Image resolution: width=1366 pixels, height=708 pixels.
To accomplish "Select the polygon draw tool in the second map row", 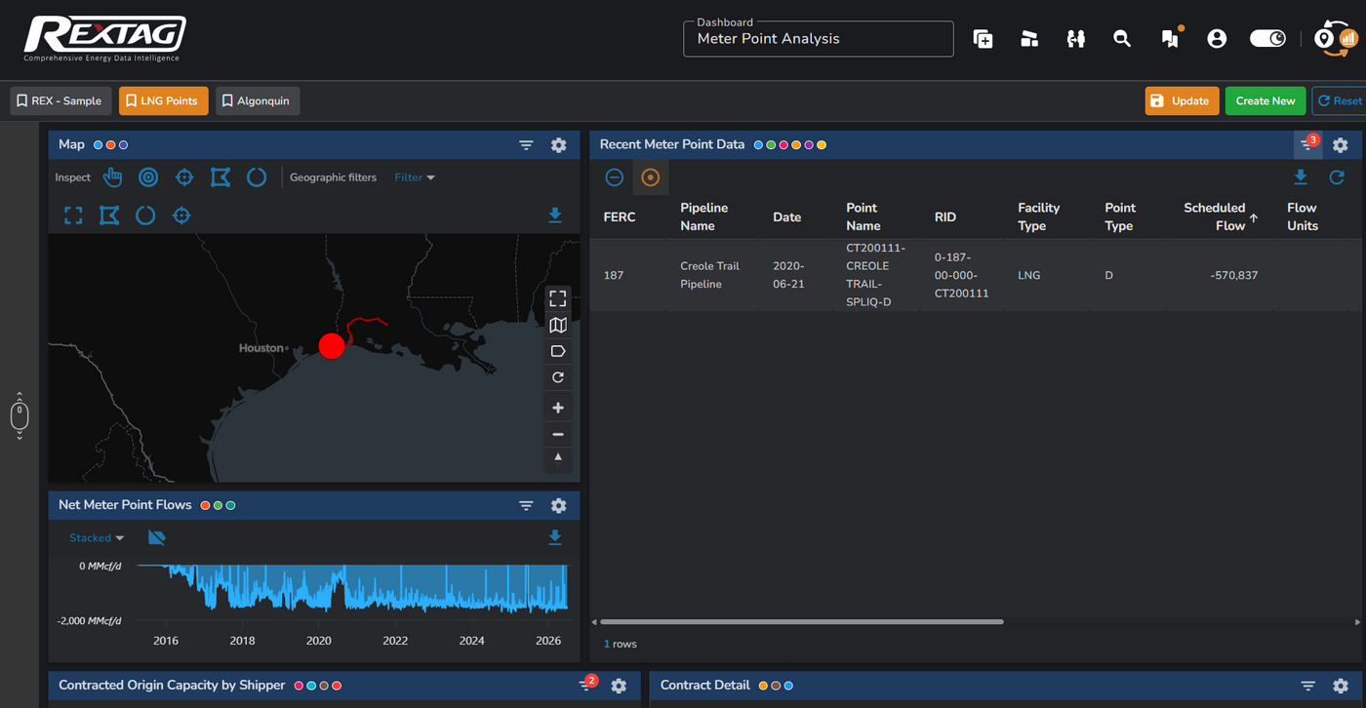I will click(x=109, y=216).
